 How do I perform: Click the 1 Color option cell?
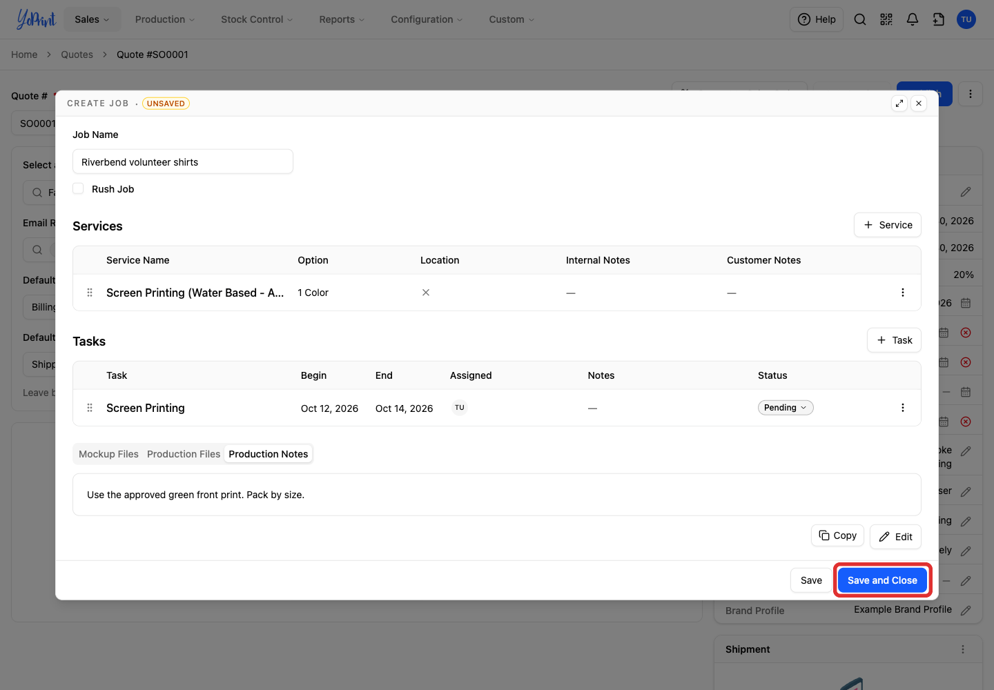[x=313, y=293]
